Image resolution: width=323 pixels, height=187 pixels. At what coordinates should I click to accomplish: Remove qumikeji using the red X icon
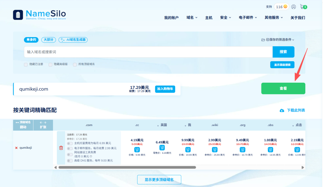[x=17, y=147]
